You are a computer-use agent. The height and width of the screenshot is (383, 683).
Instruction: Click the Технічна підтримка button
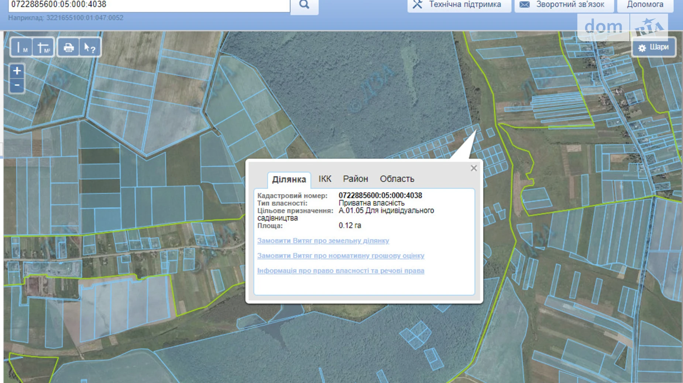click(459, 5)
